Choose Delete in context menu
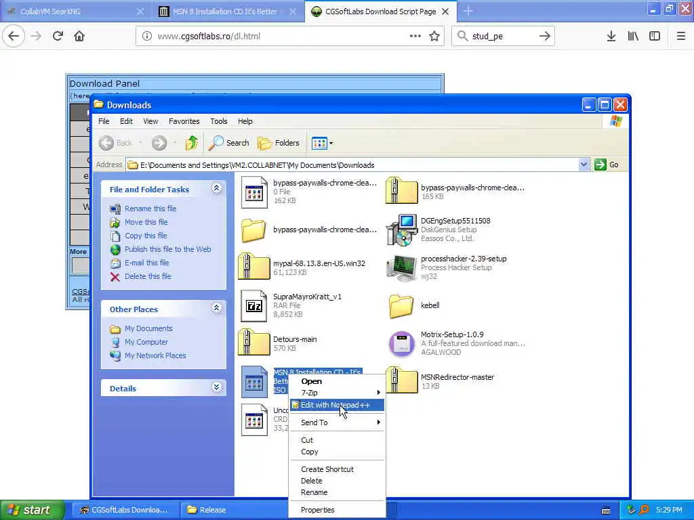This screenshot has height=520, width=694. point(337,481)
